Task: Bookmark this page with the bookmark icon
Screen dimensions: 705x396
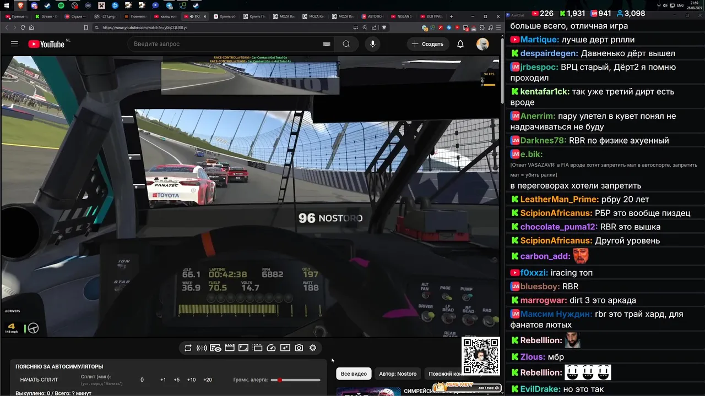Action: pyautogui.click(x=86, y=28)
